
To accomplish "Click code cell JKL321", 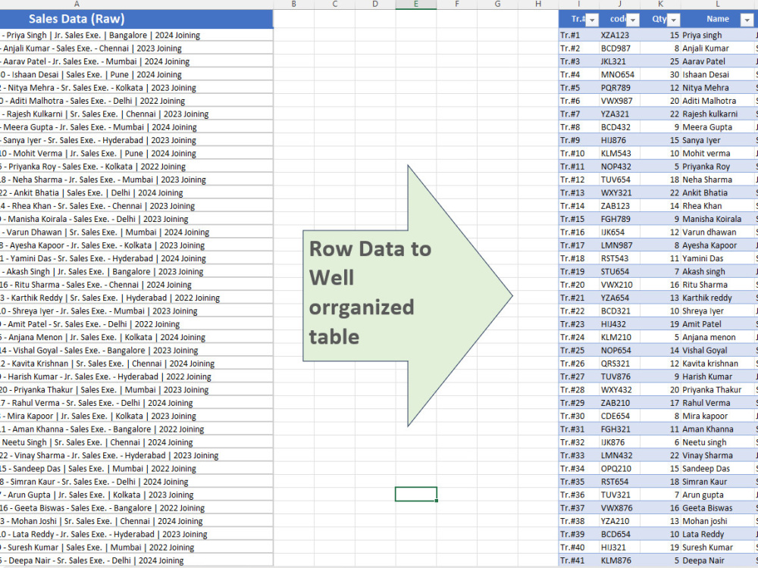I will tap(620, 61).
